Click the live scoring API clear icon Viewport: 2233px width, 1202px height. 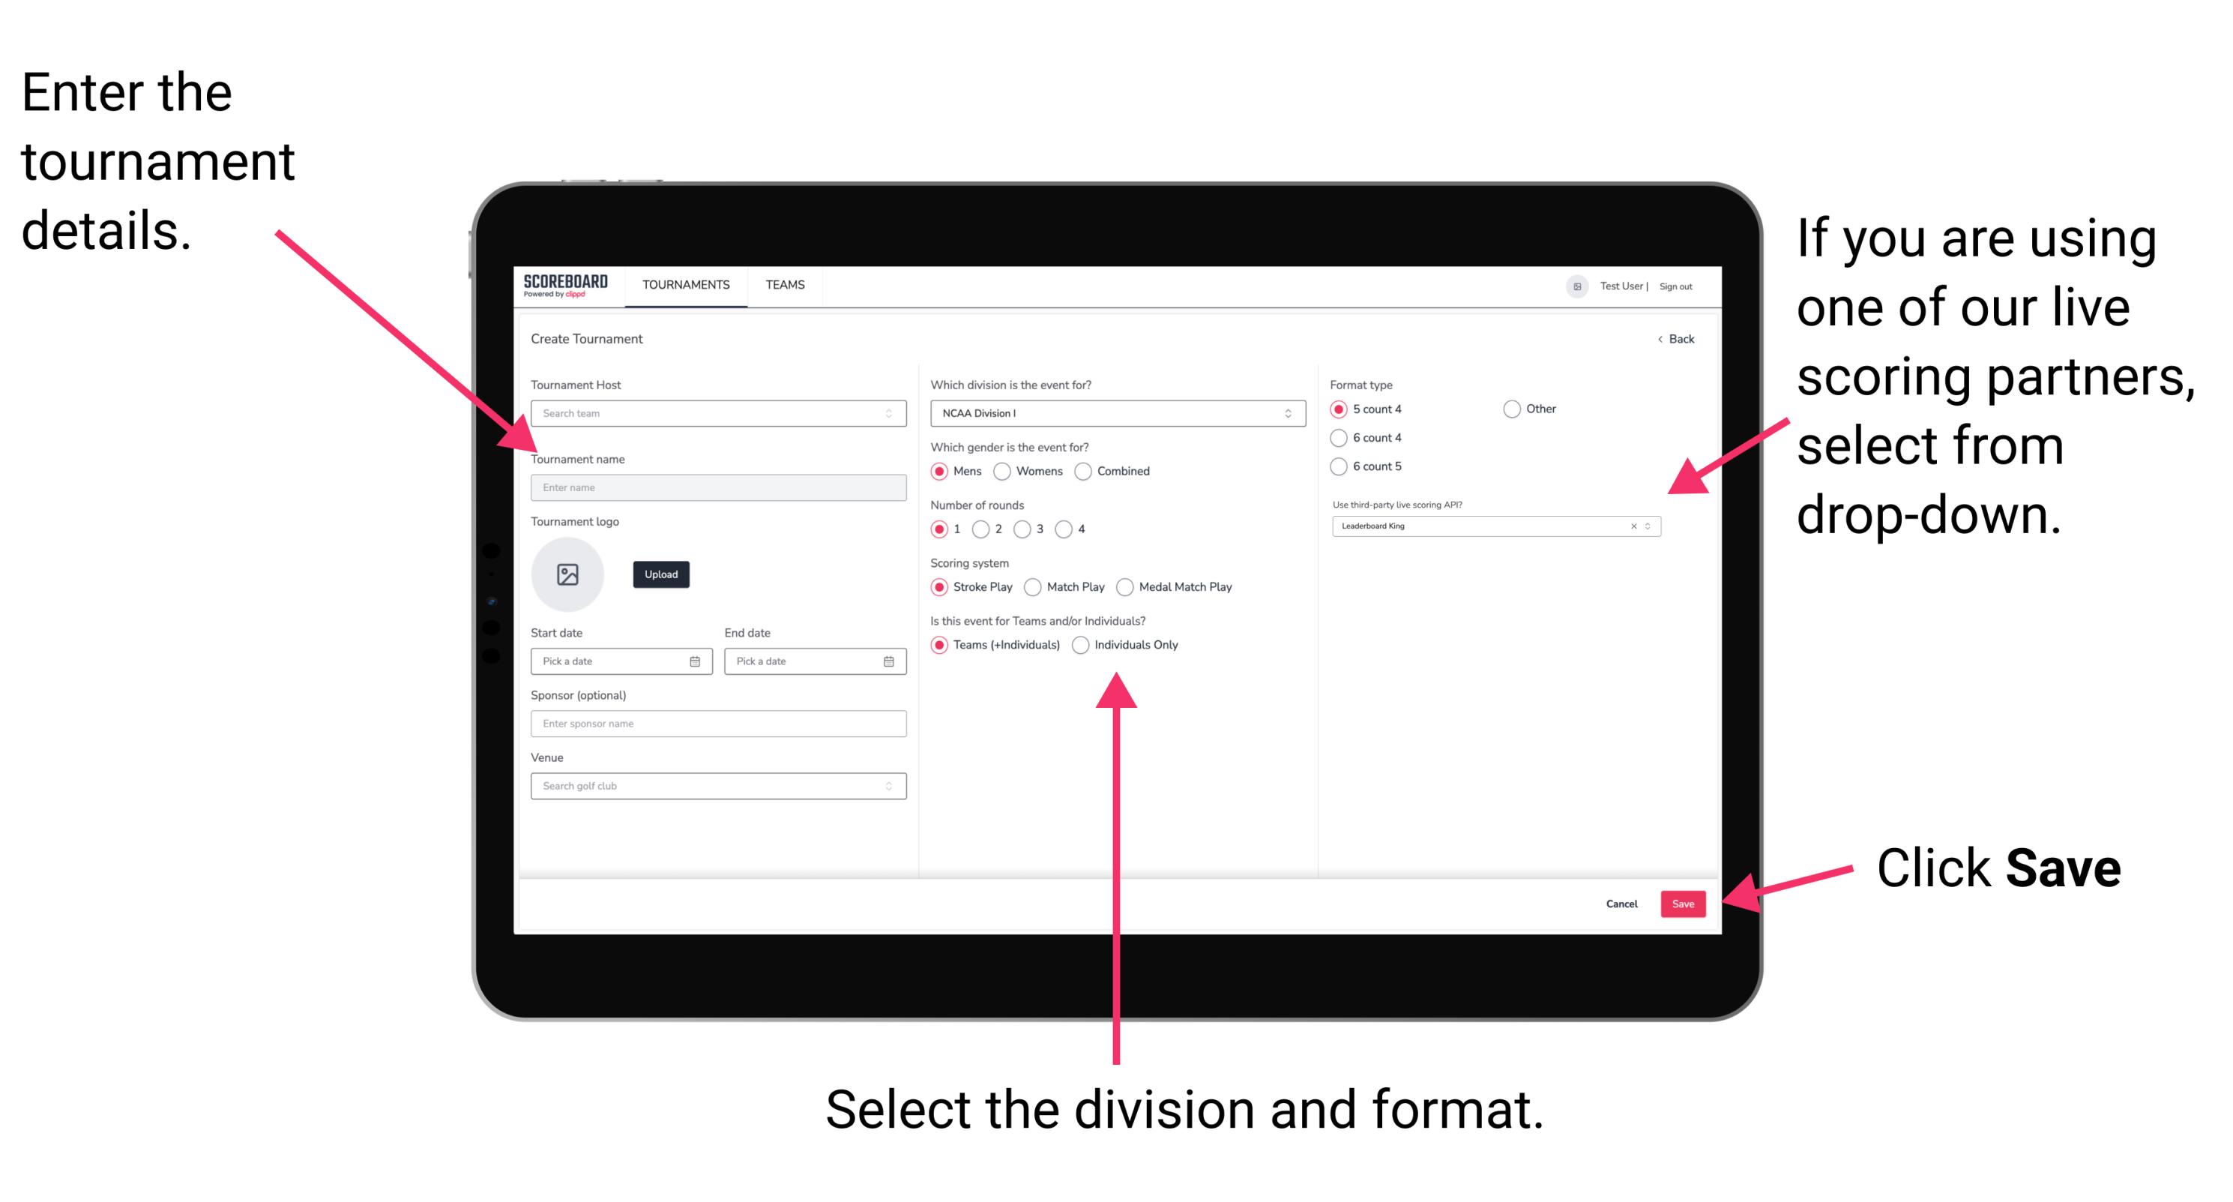1630,527
